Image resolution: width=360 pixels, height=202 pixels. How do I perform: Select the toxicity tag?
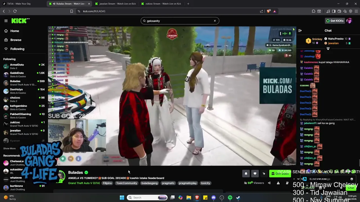point(205,183)
